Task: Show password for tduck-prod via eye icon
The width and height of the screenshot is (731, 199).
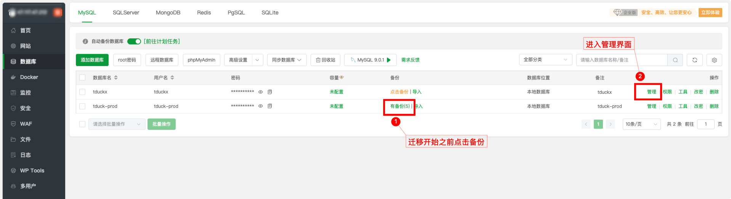Action: 261,106
